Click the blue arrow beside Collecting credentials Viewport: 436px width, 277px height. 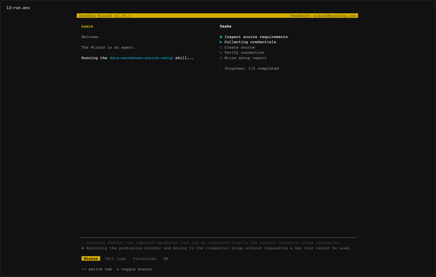[x=221, y=42]
